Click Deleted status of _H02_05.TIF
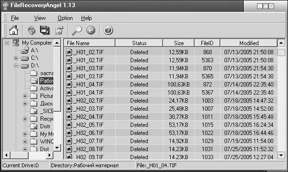This screenshot has height=172, width=288. (x=139, y=125)
